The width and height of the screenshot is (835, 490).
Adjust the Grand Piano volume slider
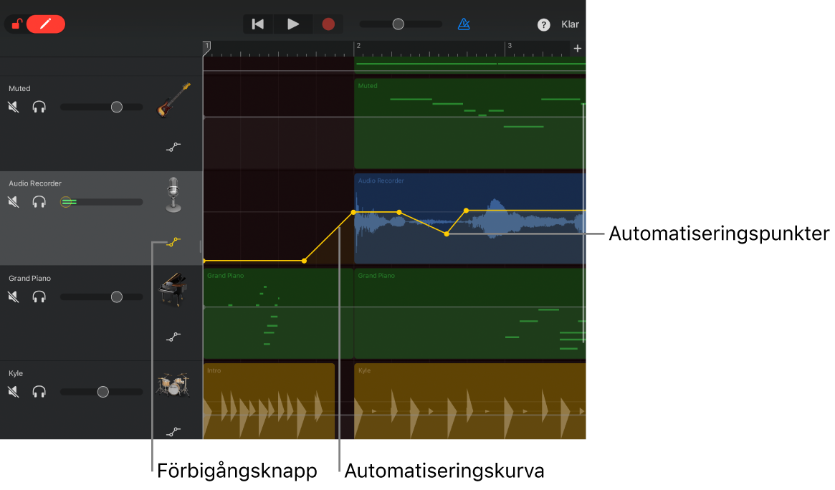tap(101, 297)
